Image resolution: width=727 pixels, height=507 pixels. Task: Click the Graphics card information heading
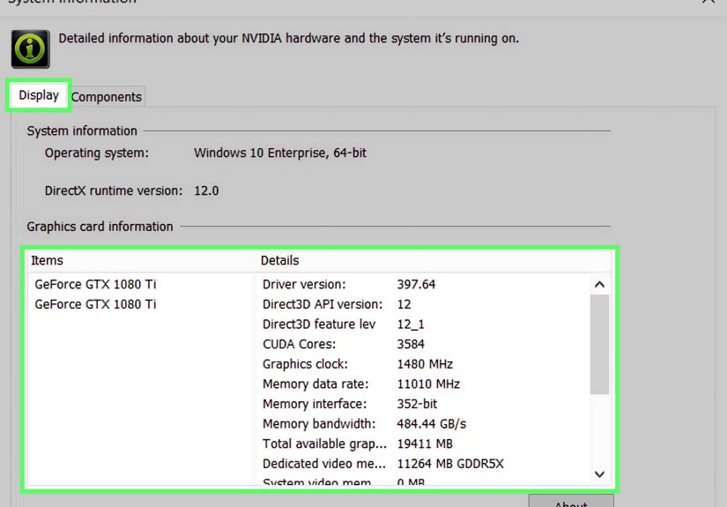point(100,227)
